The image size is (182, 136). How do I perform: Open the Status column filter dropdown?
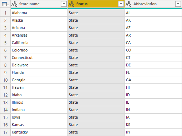point(121,4)
